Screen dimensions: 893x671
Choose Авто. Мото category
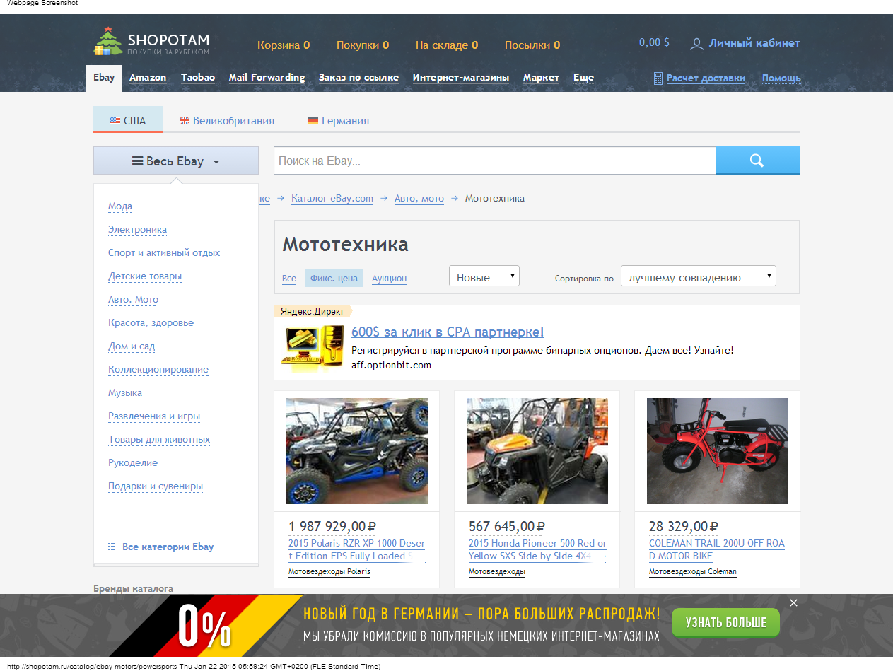(133, 300)
